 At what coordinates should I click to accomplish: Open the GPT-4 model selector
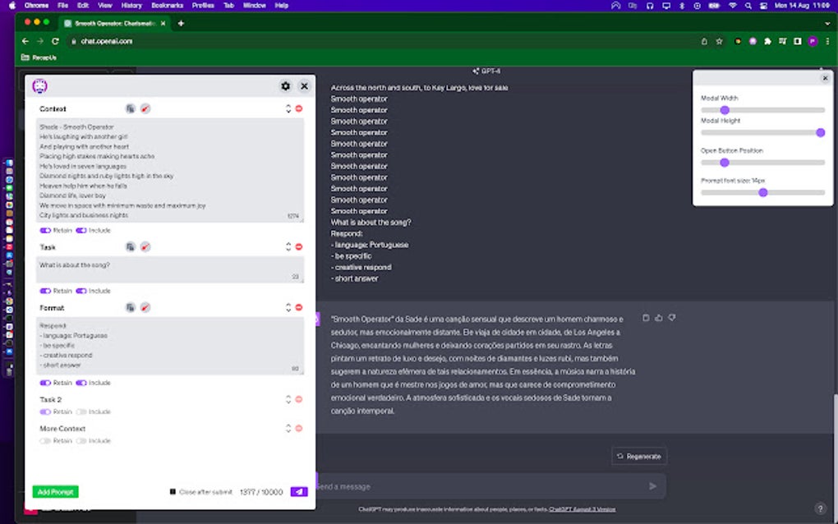(486, 71)
